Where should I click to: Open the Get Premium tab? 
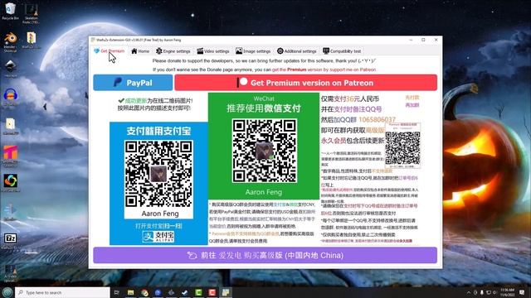tap(109, 51)
